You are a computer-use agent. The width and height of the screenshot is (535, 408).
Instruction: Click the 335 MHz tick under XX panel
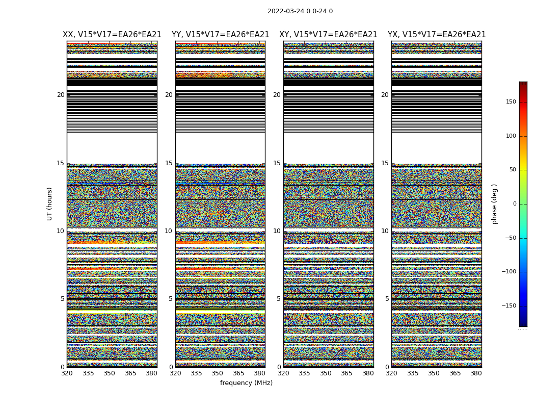click(88, 373)
